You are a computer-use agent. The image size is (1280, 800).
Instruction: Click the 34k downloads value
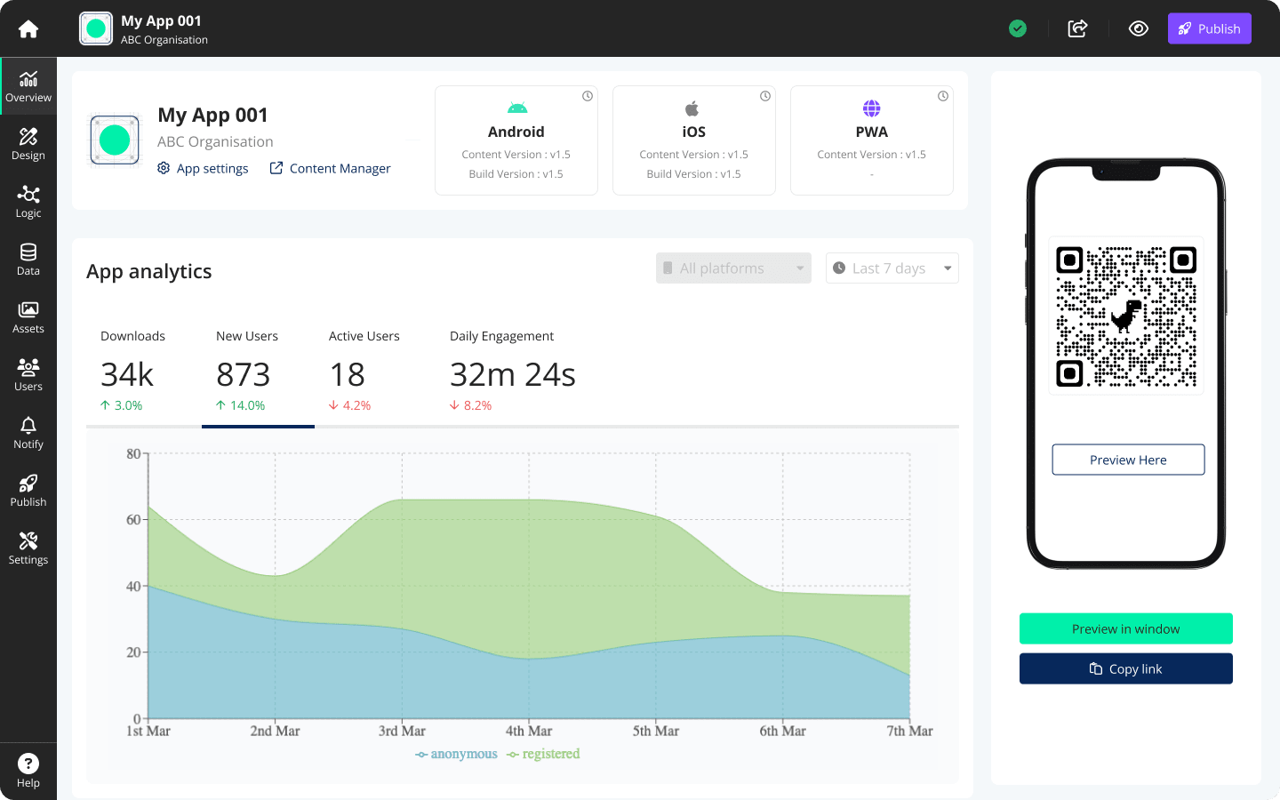coord(127,374)
